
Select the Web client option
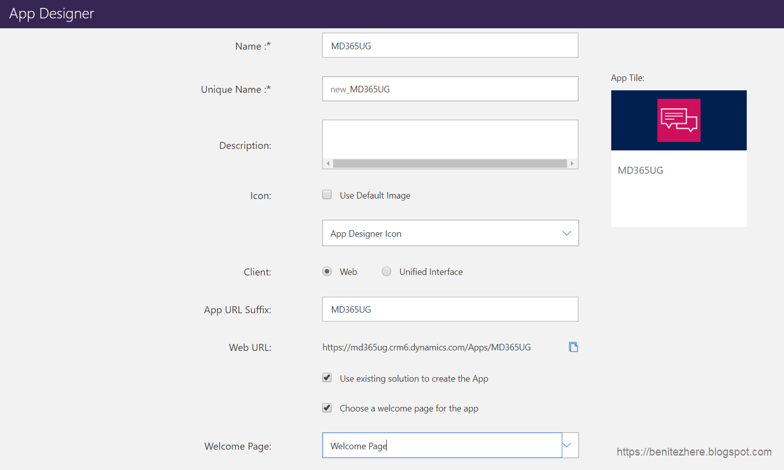coord(326,271)
